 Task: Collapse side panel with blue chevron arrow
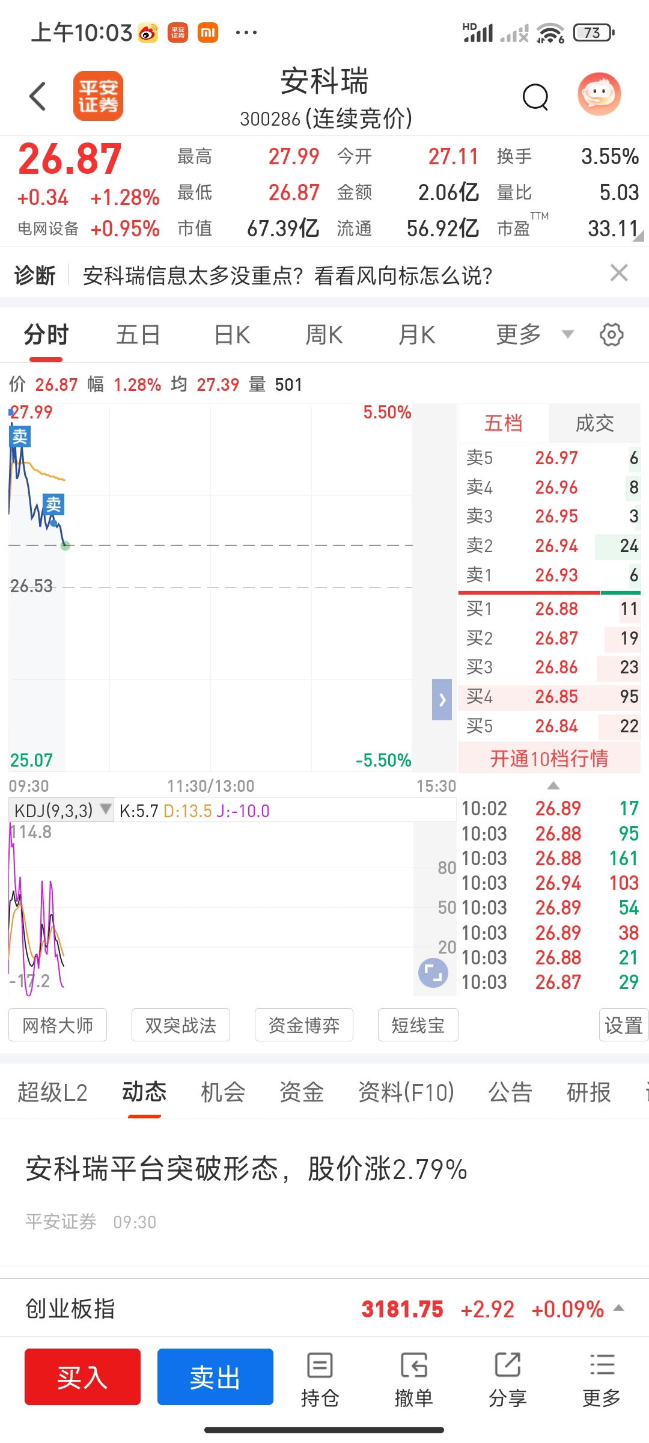(x=442, y=700)
